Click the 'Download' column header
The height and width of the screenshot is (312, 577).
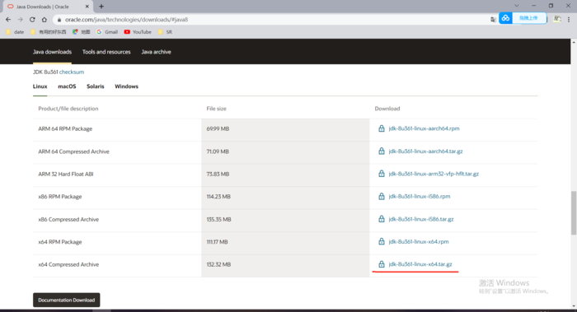pyautogui.click(x=387, y=109)
